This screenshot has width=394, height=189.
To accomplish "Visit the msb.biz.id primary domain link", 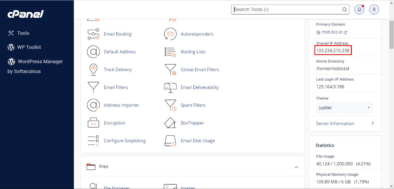I will click(x=332, y=32).
